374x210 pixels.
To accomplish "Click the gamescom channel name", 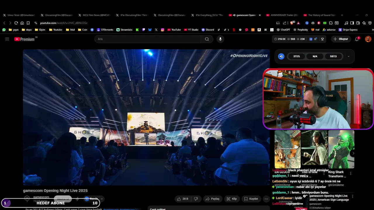I will [41, 197].
